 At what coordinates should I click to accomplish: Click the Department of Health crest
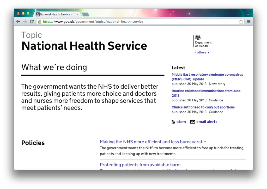198,38
